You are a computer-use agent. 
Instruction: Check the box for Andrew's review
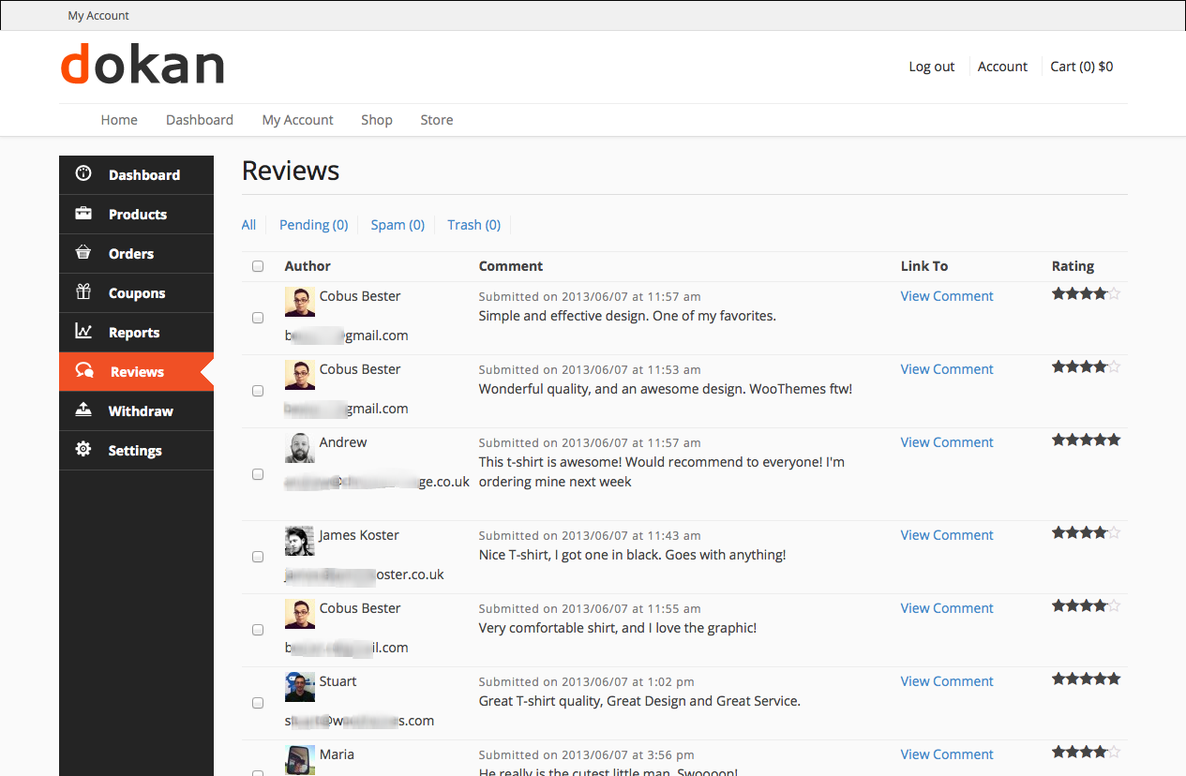(x=258, y=474)
